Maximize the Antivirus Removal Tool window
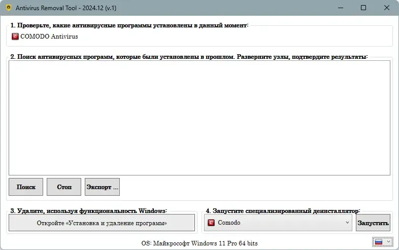The image size is (399, 250). coord(363,8)
